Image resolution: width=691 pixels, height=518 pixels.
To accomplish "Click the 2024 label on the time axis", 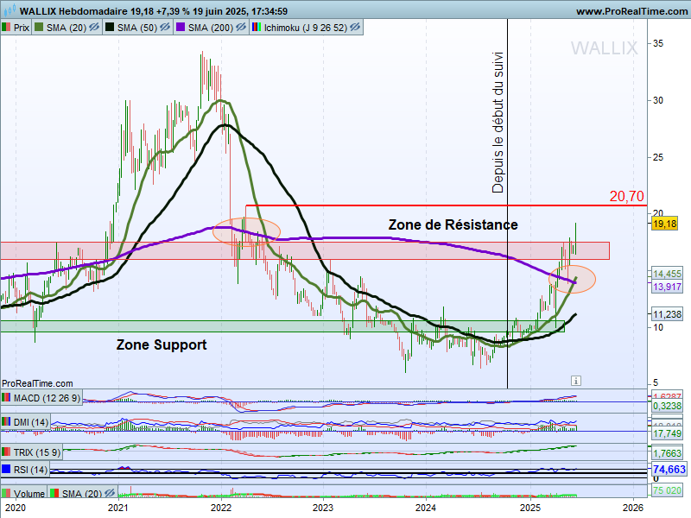I will pos(426,508).
